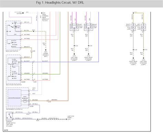Click the HIGH BEAM IND label
The height and width of the screenshot is (137, 163).
pos(25,97)
